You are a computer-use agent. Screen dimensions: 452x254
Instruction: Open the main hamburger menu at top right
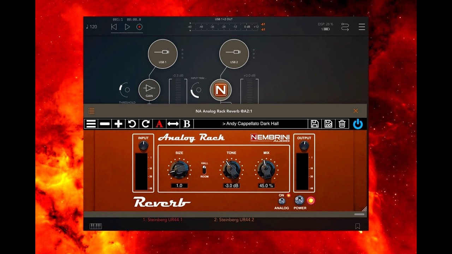pyautogui.click(x=362, y=27)
